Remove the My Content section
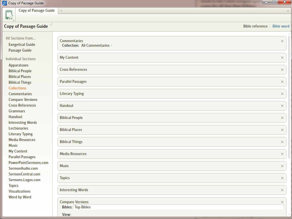The width and height of the screenshot is (292, 219). tap(282, 58)
